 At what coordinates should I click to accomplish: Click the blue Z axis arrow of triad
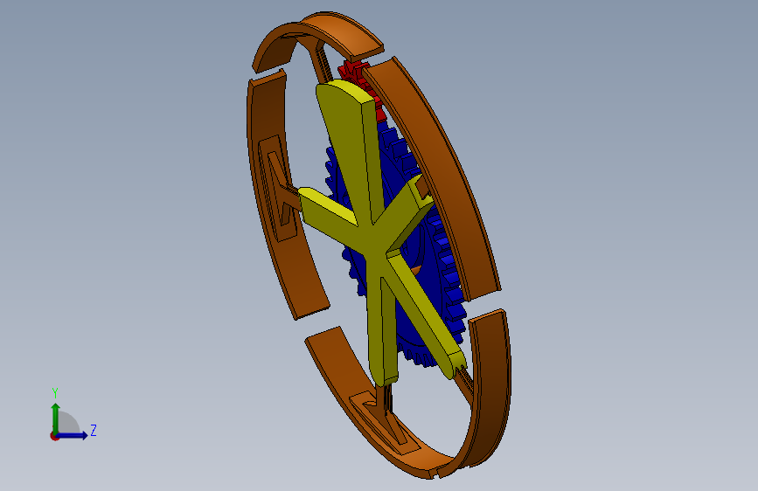tap(72, 435)
